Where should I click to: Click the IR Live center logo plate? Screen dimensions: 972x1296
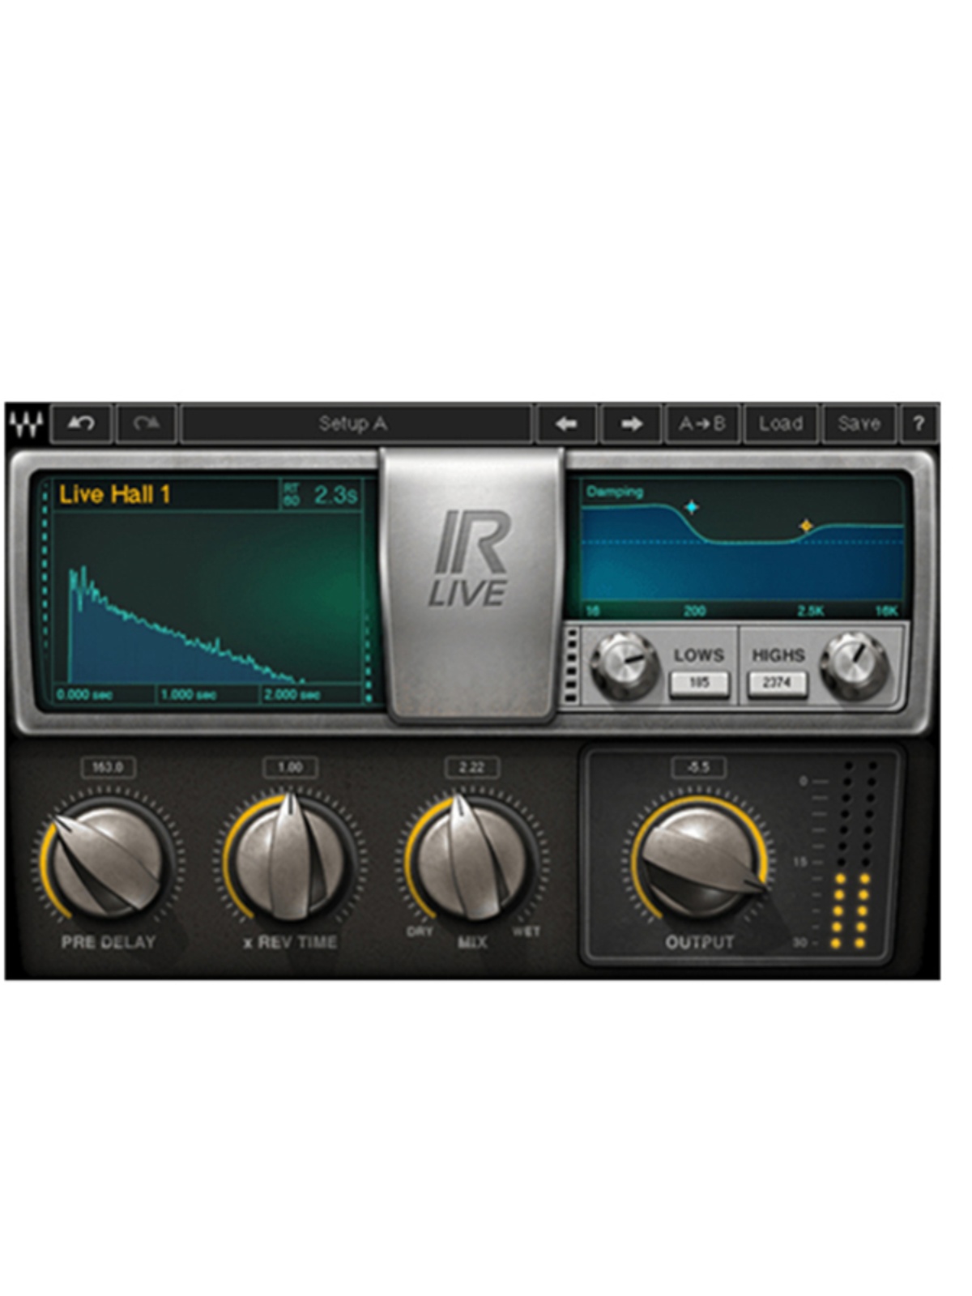(472, 583)
